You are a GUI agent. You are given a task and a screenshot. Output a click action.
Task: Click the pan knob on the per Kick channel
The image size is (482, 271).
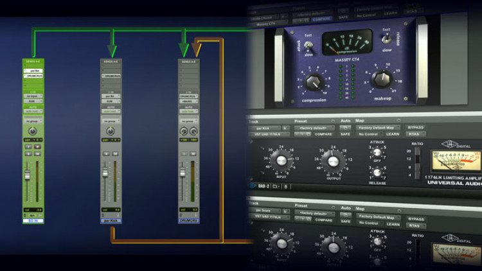point(111,131)
